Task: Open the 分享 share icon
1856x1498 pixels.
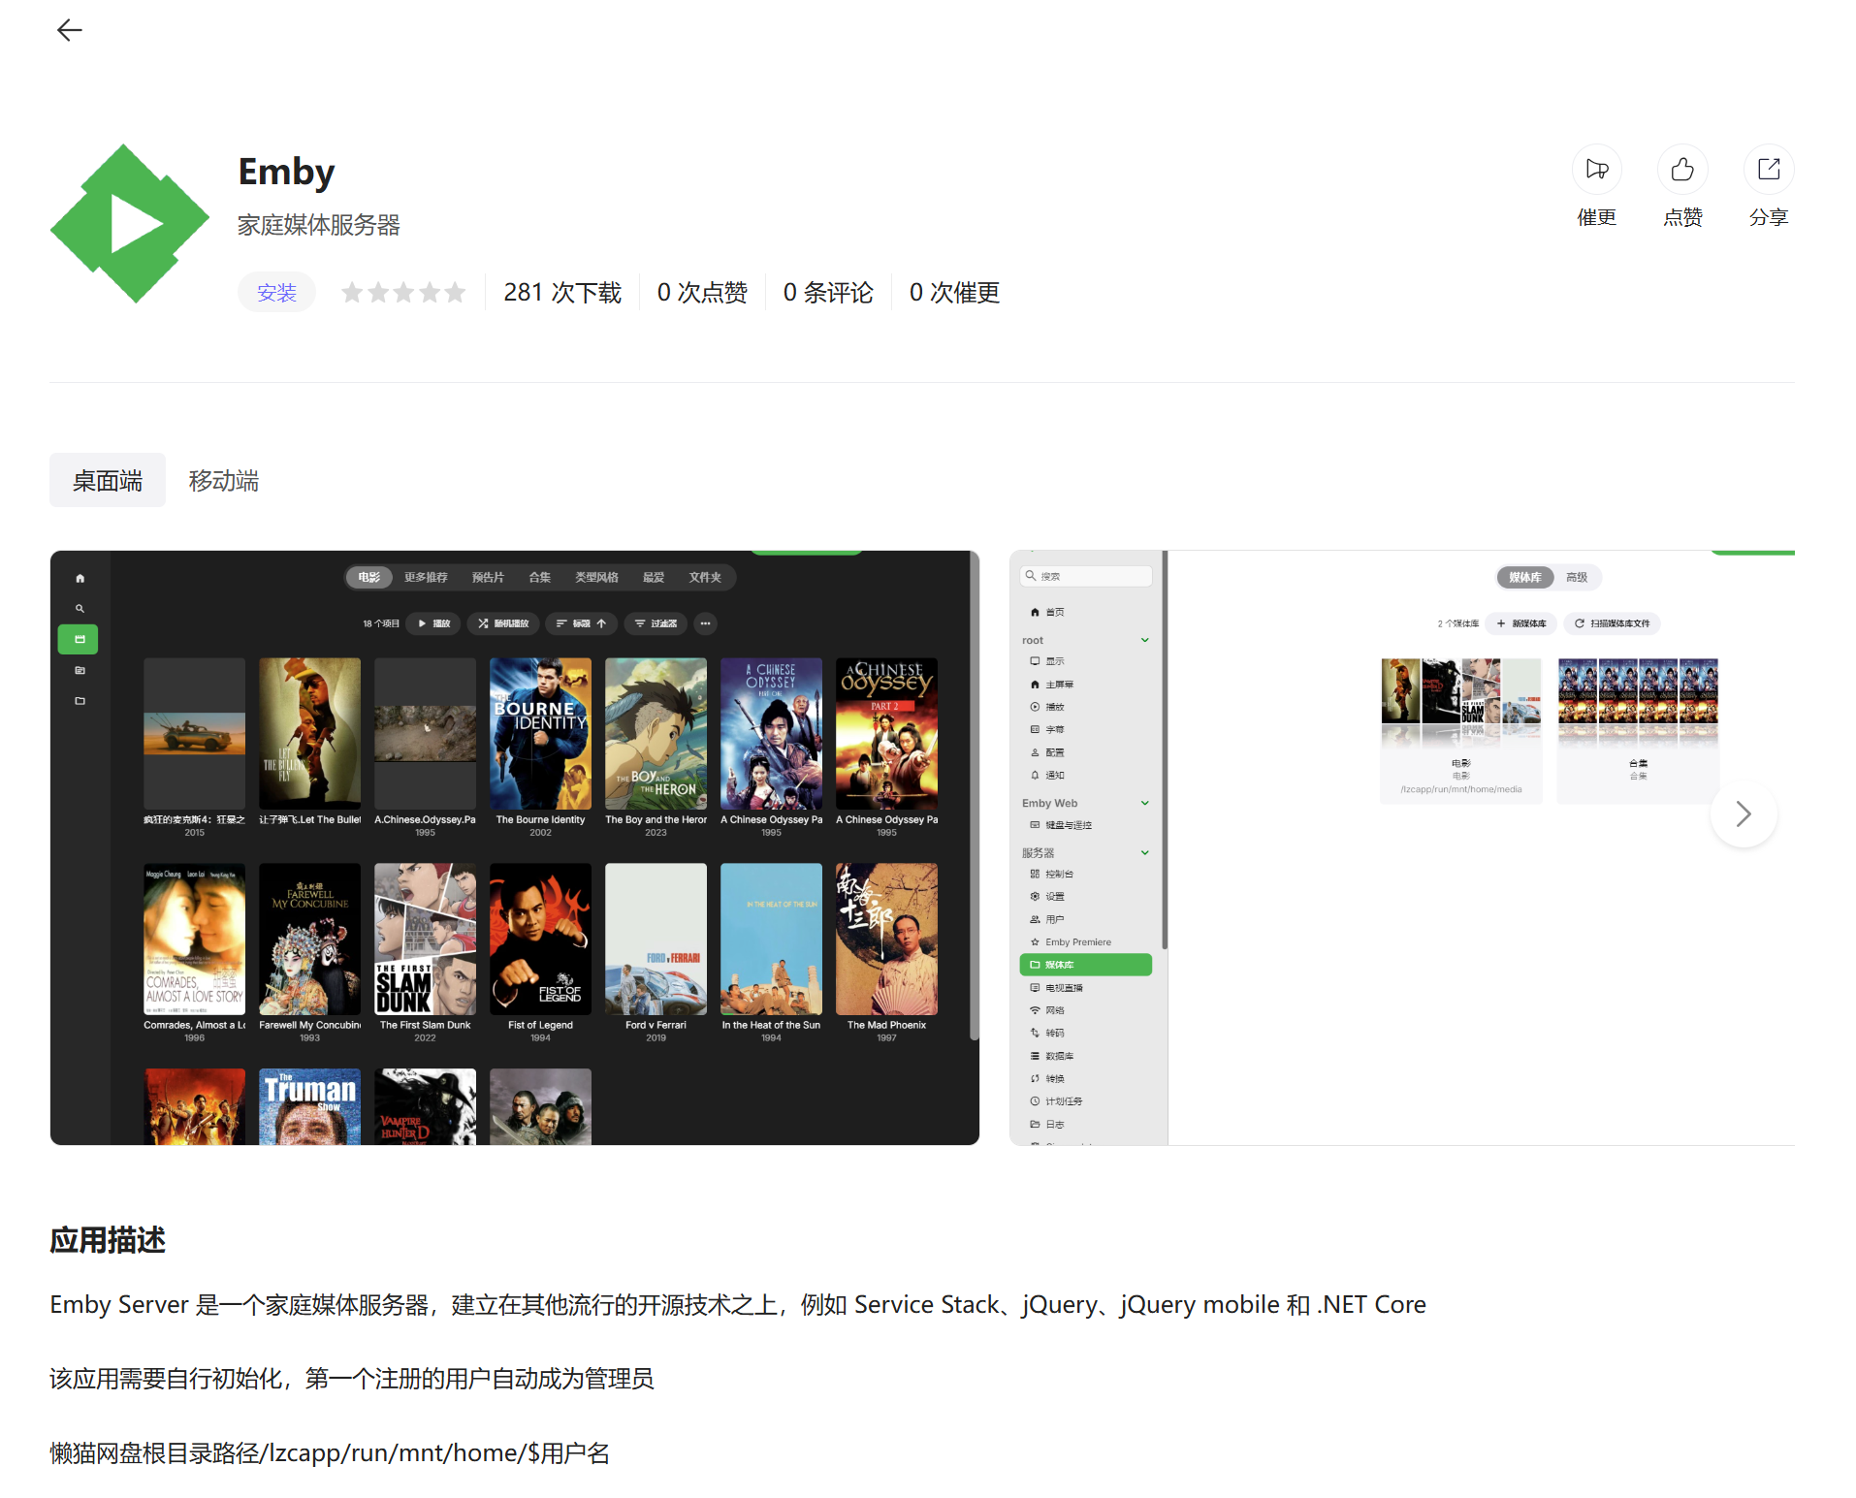Action: coord(1769,170)
